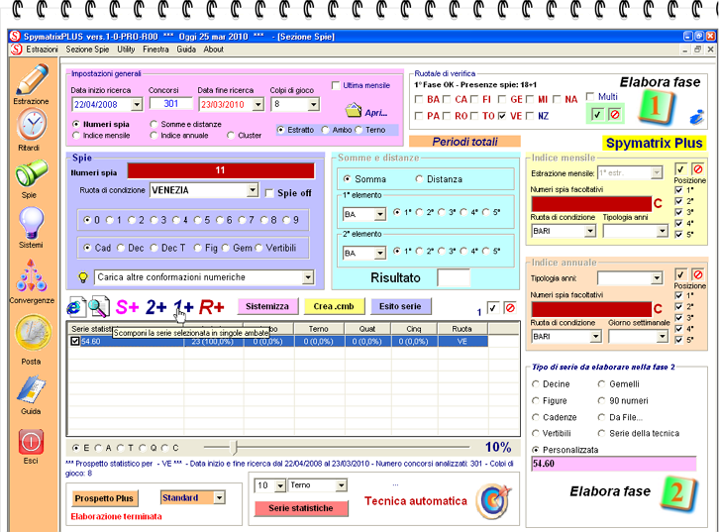This screenshot has width=719, height=532.
Task: Open the Spie flashlight icon
Action: [32, 173]
